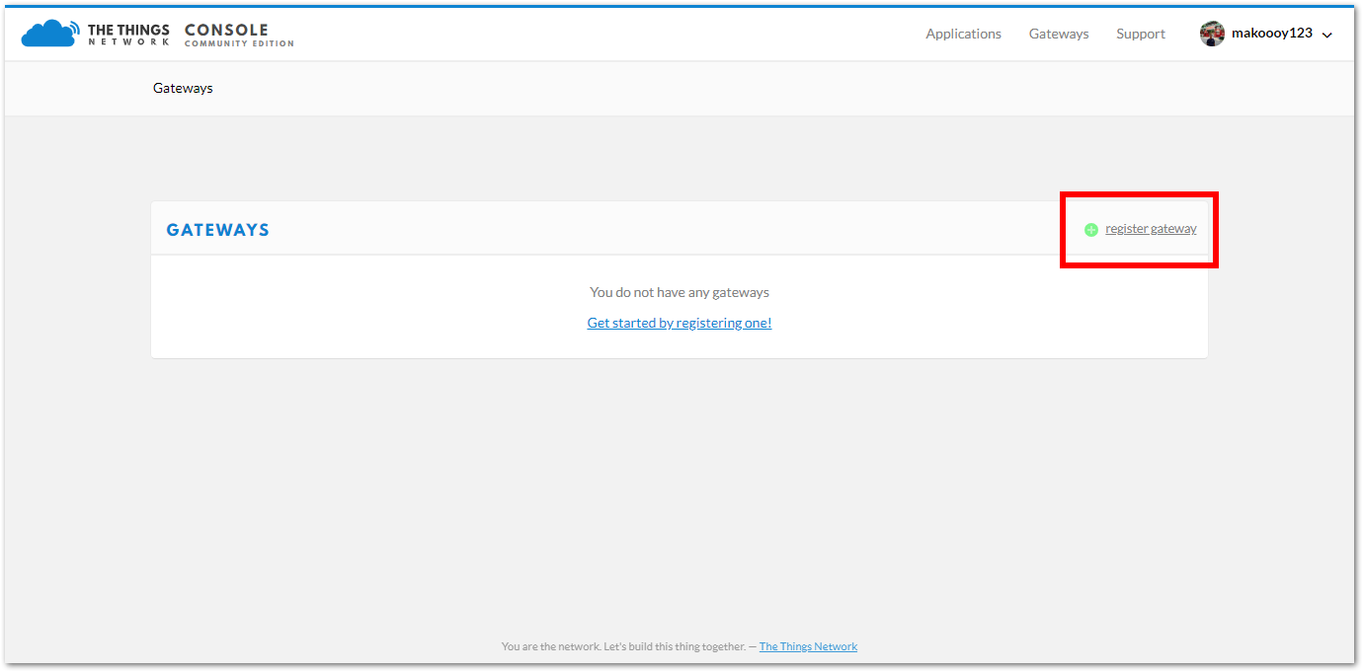The image size is (1363, 672).
Task: Expand the makoooy123 account dropdown arrow
Action: tap(1326, 35)
